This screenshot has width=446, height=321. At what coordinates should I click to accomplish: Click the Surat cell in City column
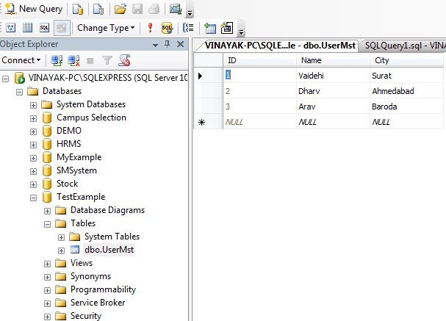(383, 75)
